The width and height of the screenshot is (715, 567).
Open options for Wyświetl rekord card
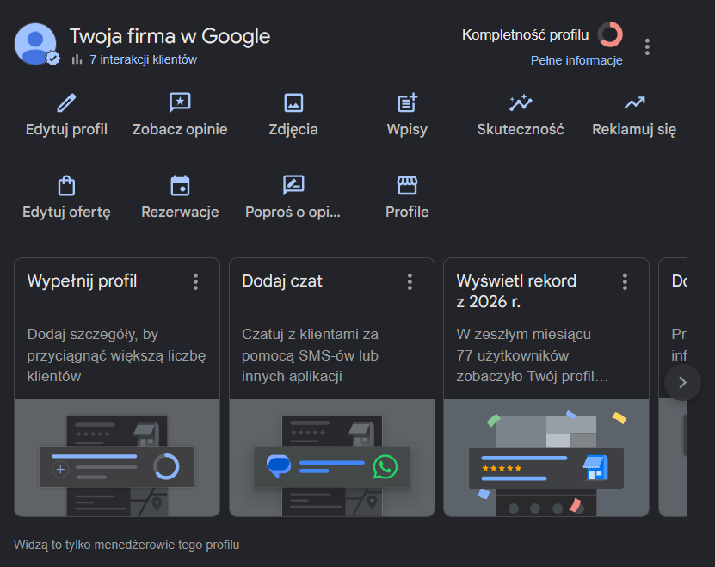pyautogui.click(x=625, y=282)
